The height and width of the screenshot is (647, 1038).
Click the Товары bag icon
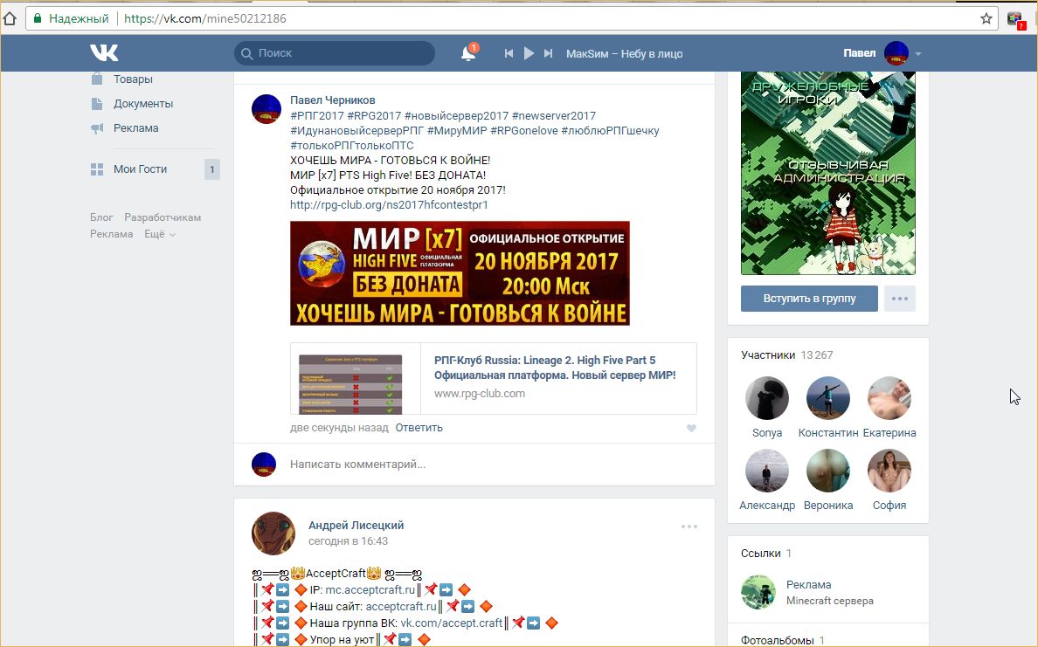click(97, 79)
